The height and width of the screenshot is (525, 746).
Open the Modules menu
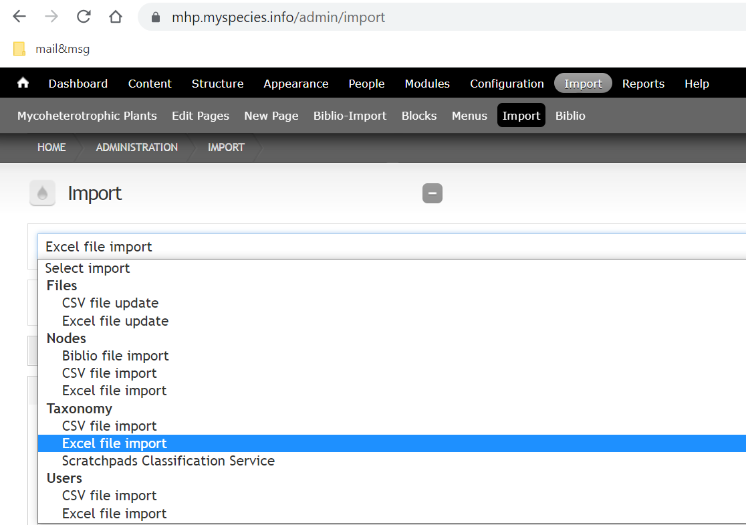(427, 83)
